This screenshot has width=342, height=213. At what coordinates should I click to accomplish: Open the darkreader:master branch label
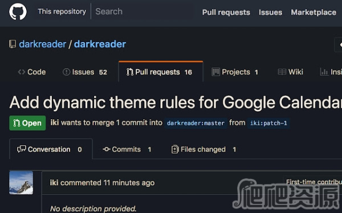(196, 123)
